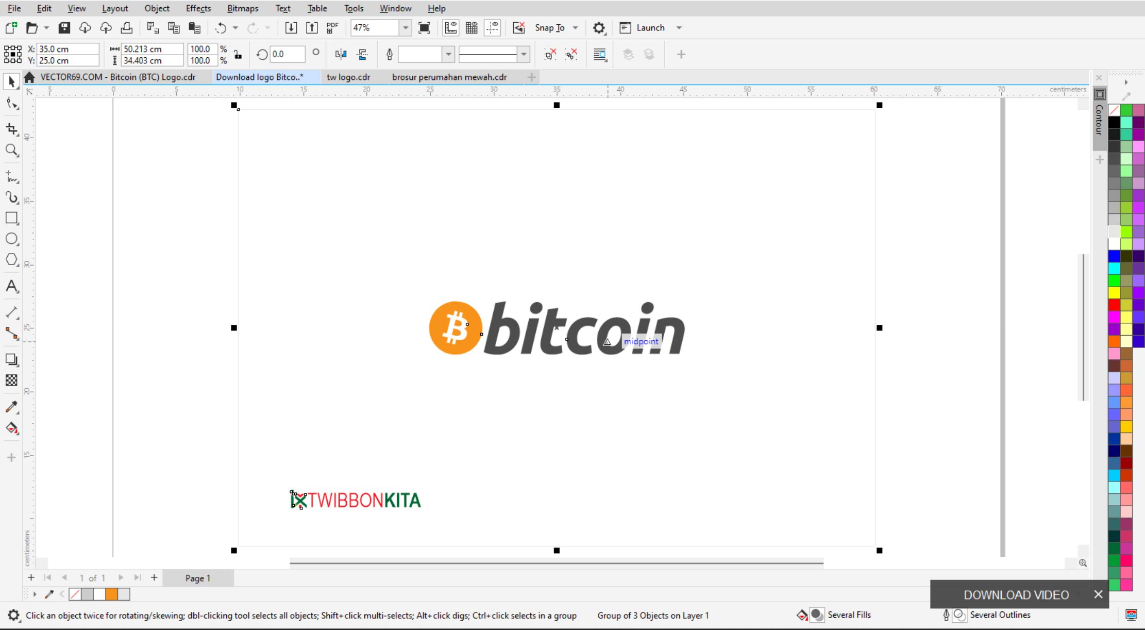Select the Color Eyedropper tool

(11, 407)
